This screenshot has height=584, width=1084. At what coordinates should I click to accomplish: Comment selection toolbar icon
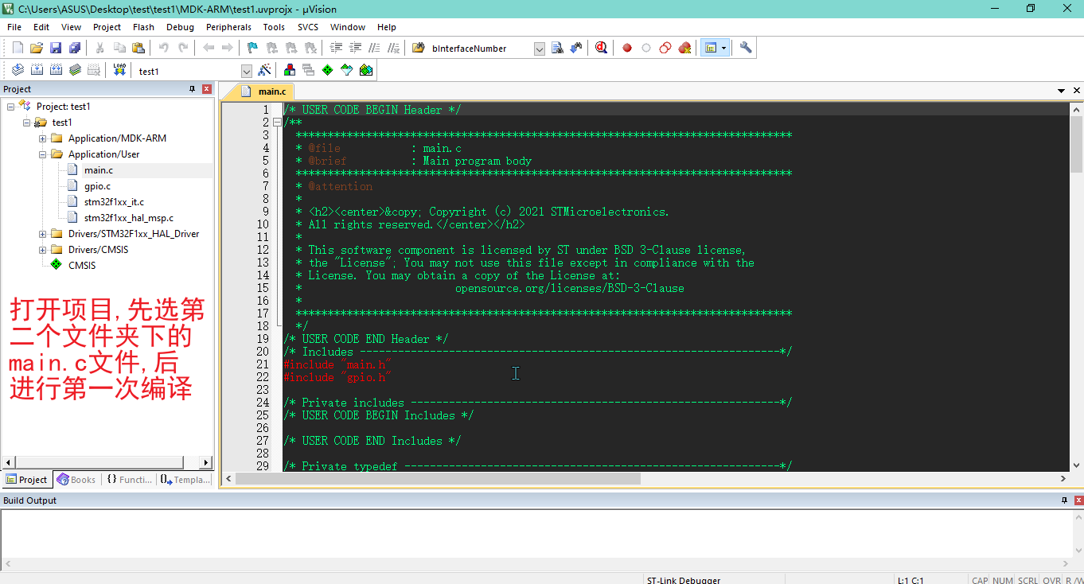[374, 48]
